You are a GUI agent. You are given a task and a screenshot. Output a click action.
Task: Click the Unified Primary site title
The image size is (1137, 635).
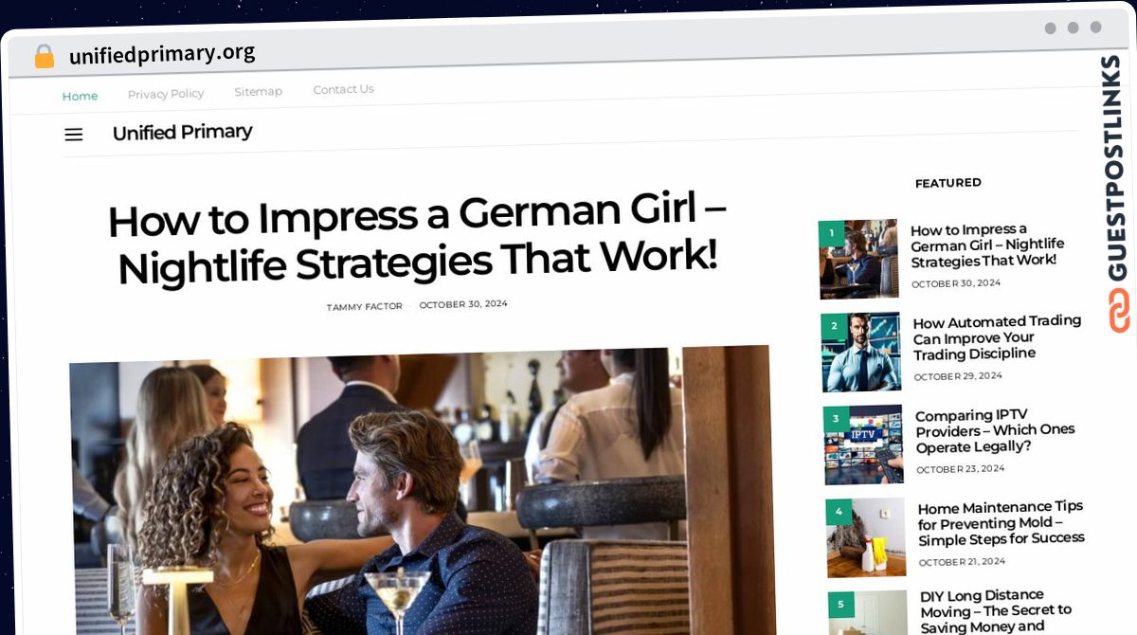click(182, 132)
